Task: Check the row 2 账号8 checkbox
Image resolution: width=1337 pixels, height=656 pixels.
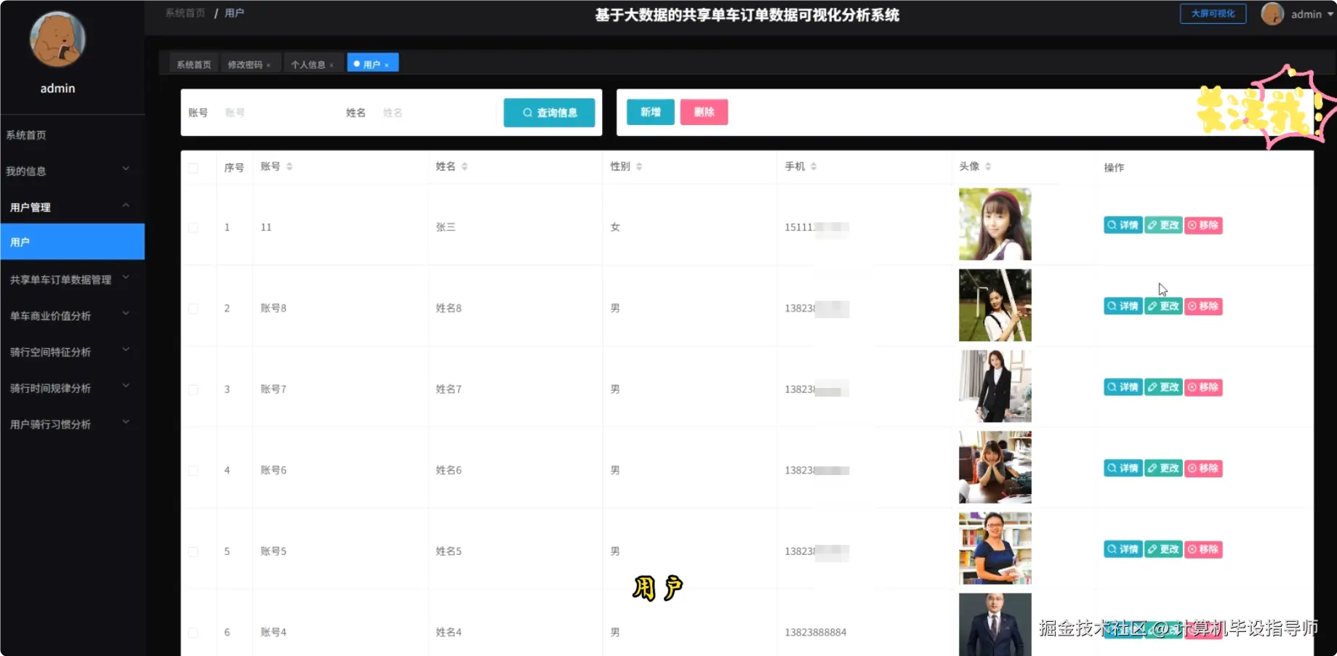Action: (193, 309)
